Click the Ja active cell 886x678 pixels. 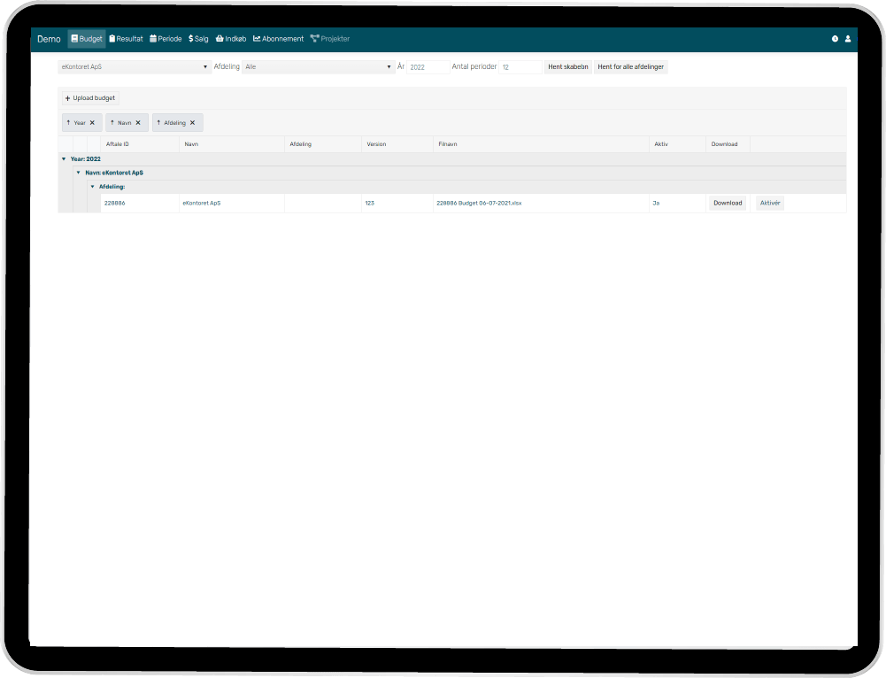(677, 204)
